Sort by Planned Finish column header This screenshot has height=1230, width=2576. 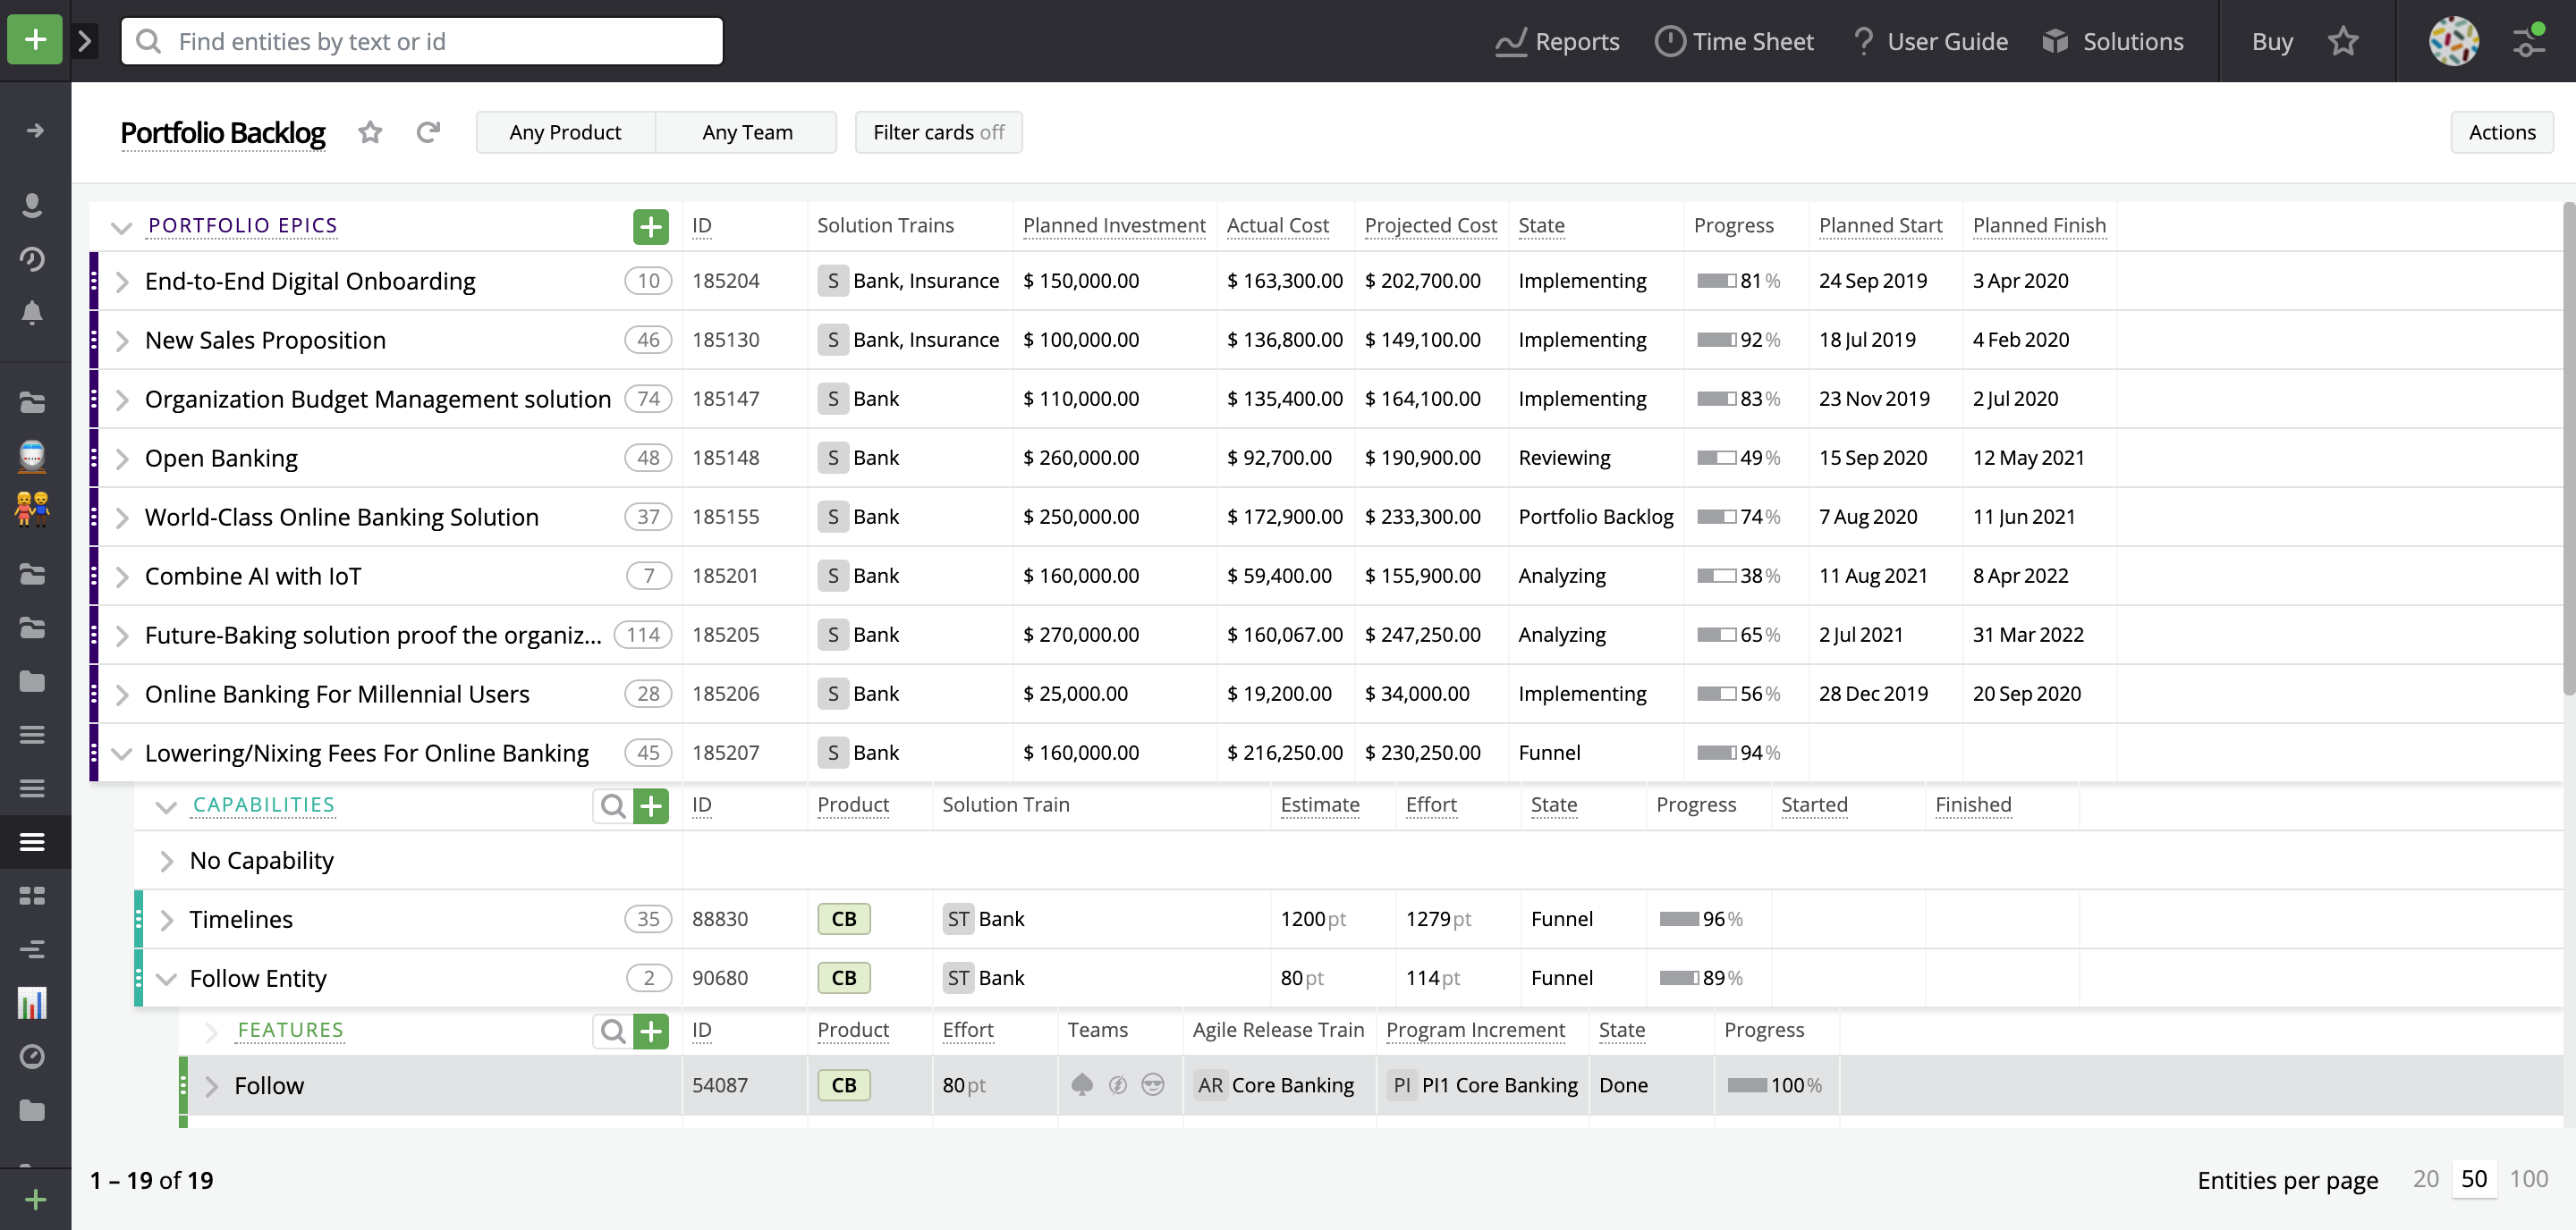coord(2038,226)
